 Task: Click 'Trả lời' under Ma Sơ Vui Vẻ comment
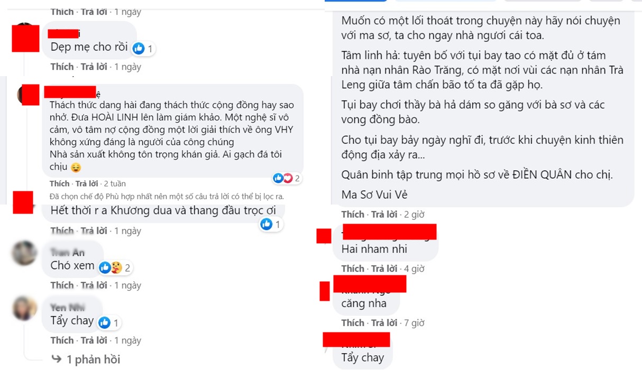[384, 215]
